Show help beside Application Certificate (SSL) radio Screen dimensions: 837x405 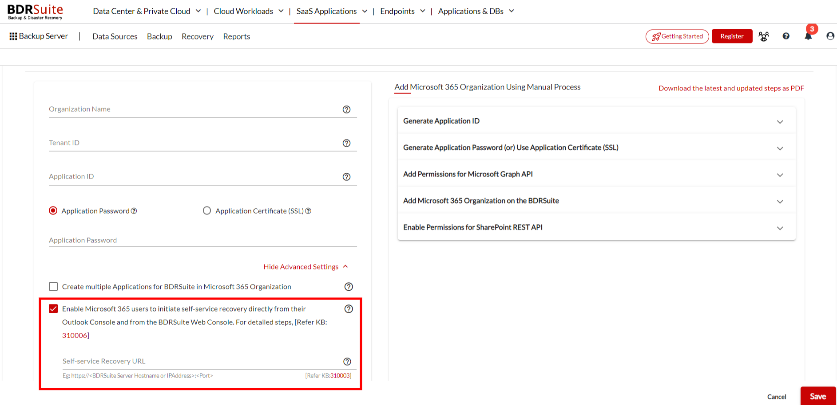tap(308, 211)
